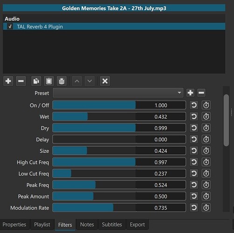234x233 pixels.
Task: Open saved filter sets stack icon
Action: (x=62, y=81)
